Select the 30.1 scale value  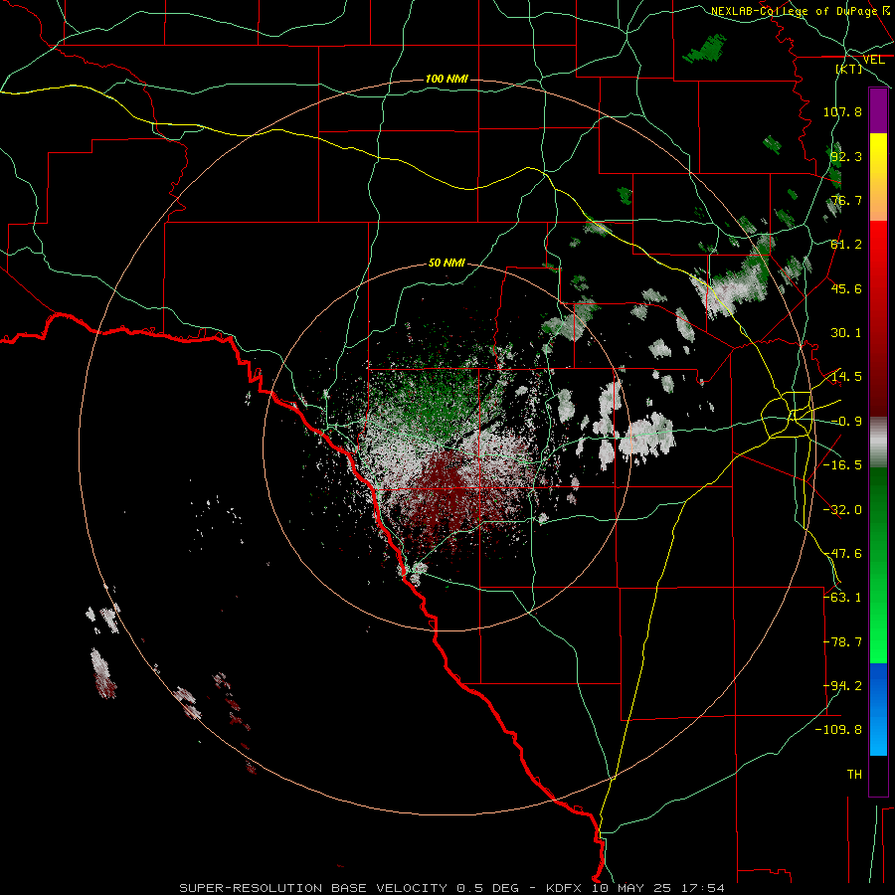[x=846, y=333]
